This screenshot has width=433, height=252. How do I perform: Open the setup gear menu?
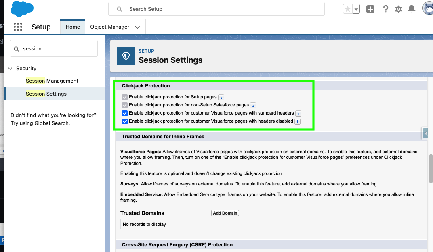coord(399,9)
